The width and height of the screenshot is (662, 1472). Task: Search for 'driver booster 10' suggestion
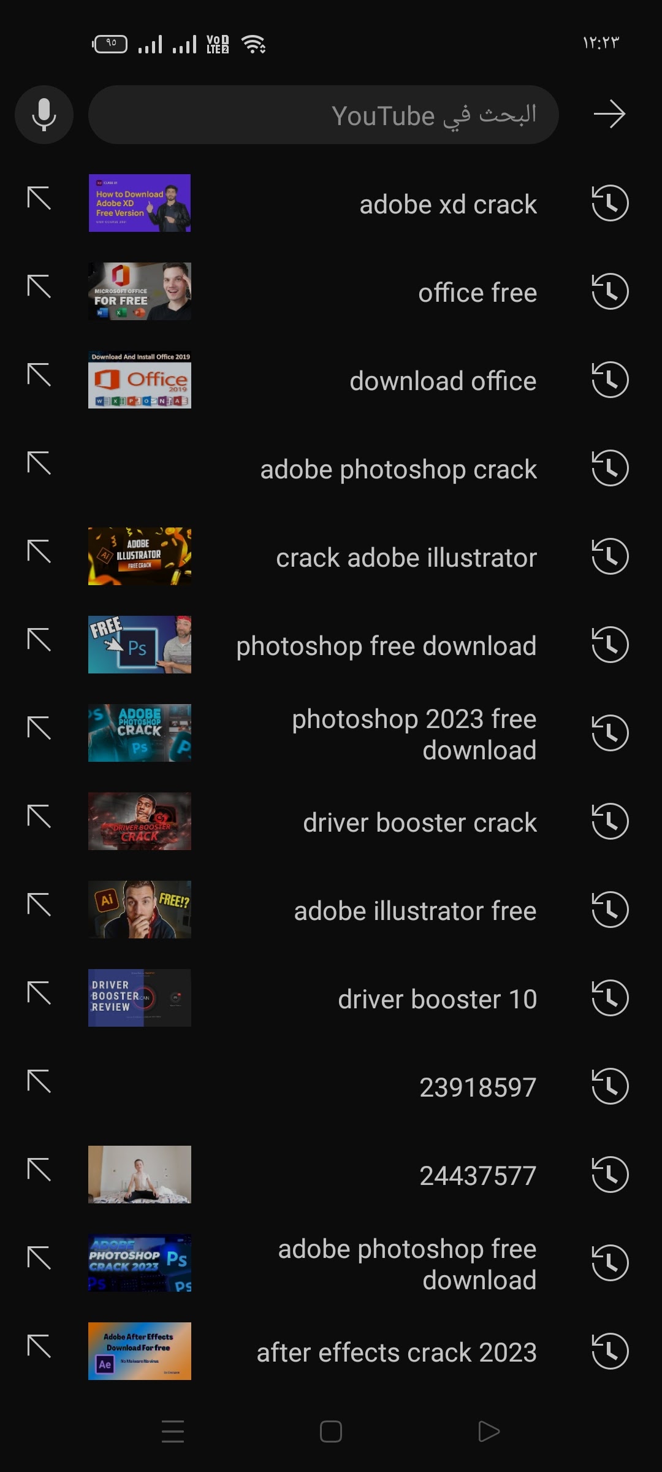(x=437, y=999)
